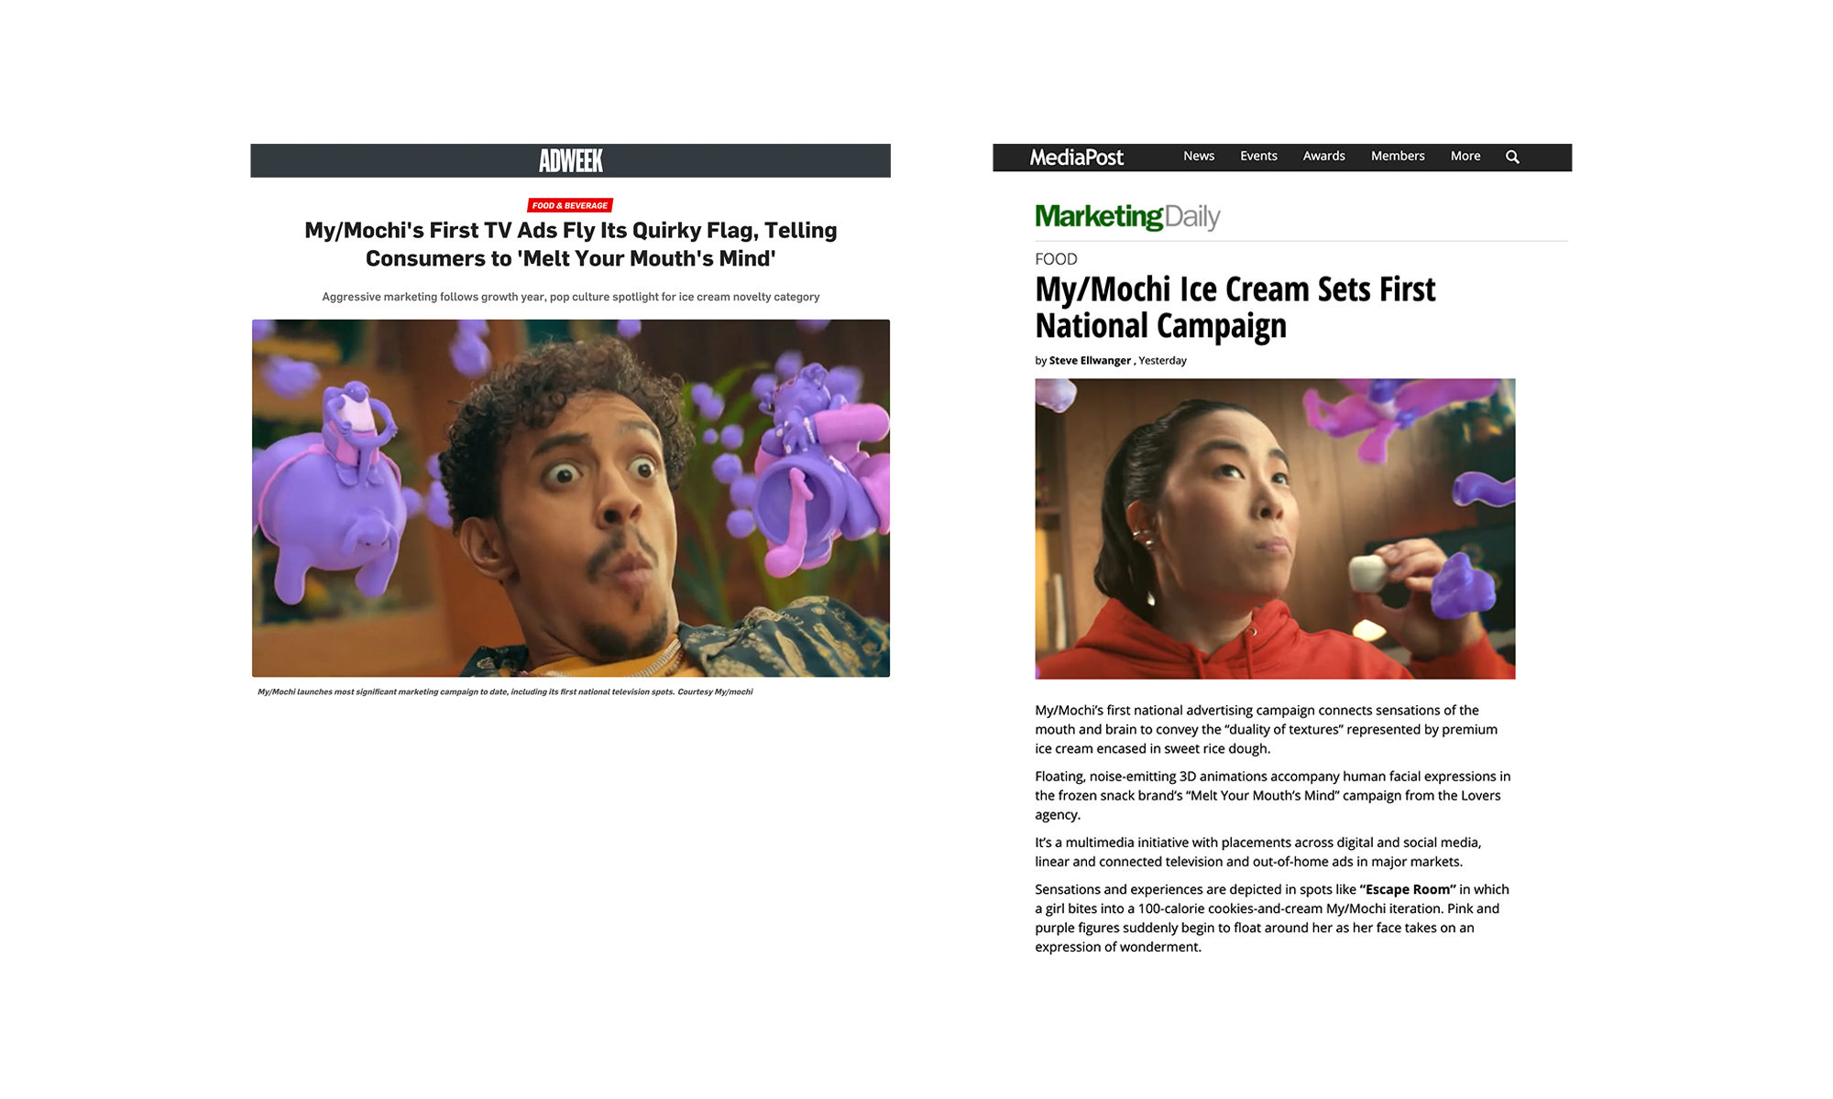The height and width of the screenshot is (1099, 1833).
Task: Click paragraph starting 'Floating, noise-emitting 3D animations'
Action: (x=1272, y=795)
